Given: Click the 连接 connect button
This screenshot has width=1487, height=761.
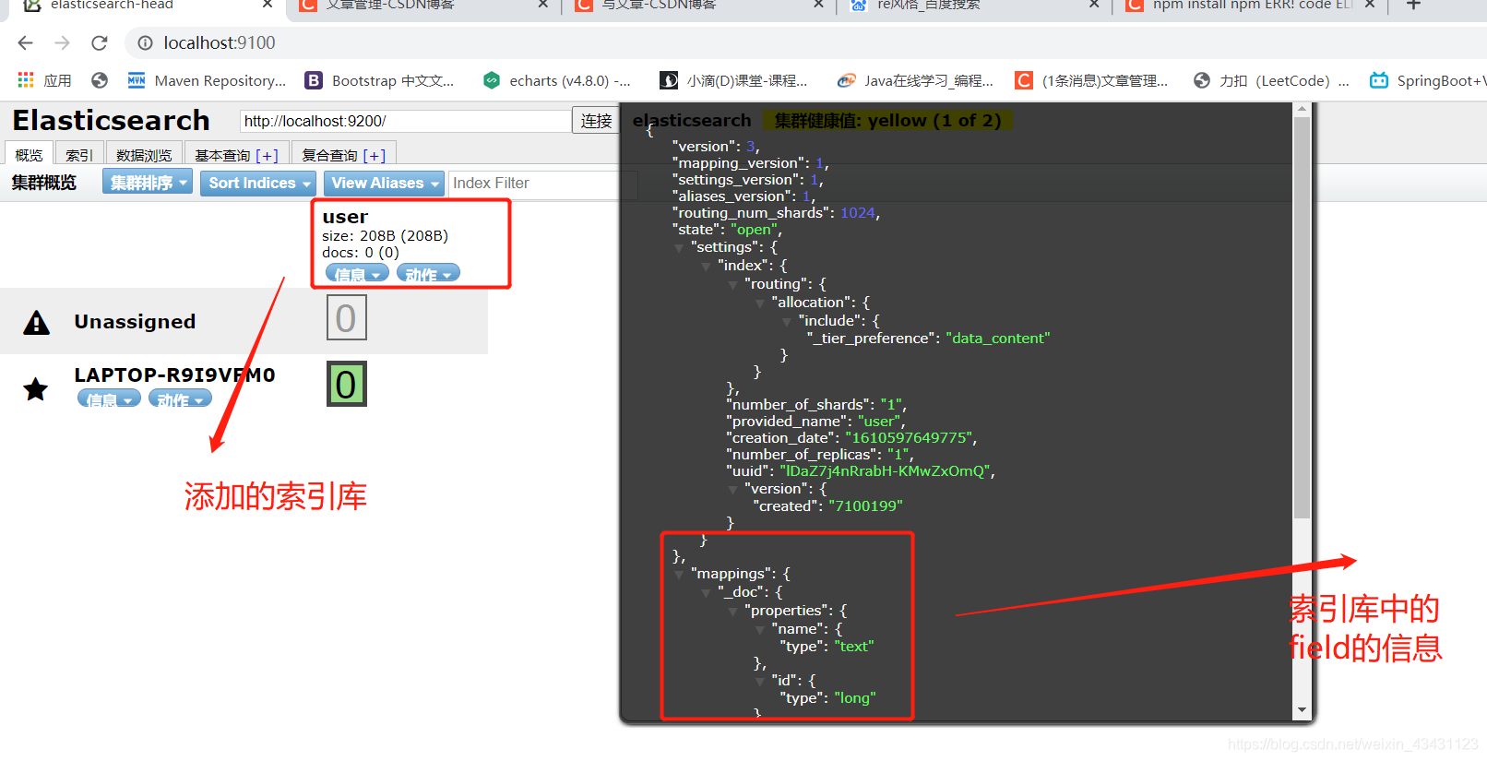Looking at the screenshot, I should (596, 121).
